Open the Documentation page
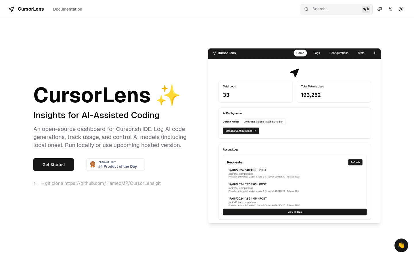The width and height of the screenshot is (414, 258). pyautogui.click(x=68, y=9)
